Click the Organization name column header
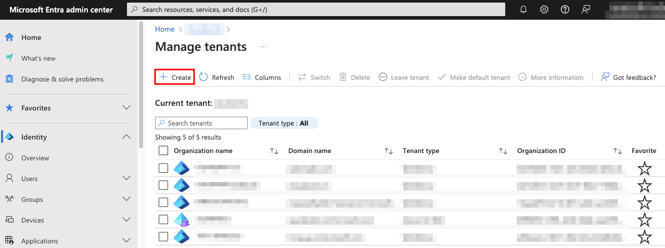The width and height of the screenshot is (665, 248). pyautogui.click(x=203, y=151)
